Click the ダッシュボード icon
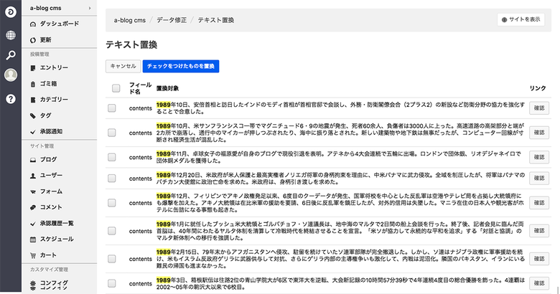The image size is (560, 294). tap(33, 24)
